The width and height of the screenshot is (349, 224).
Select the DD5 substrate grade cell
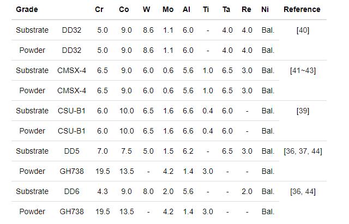click(x=72, y=151)
